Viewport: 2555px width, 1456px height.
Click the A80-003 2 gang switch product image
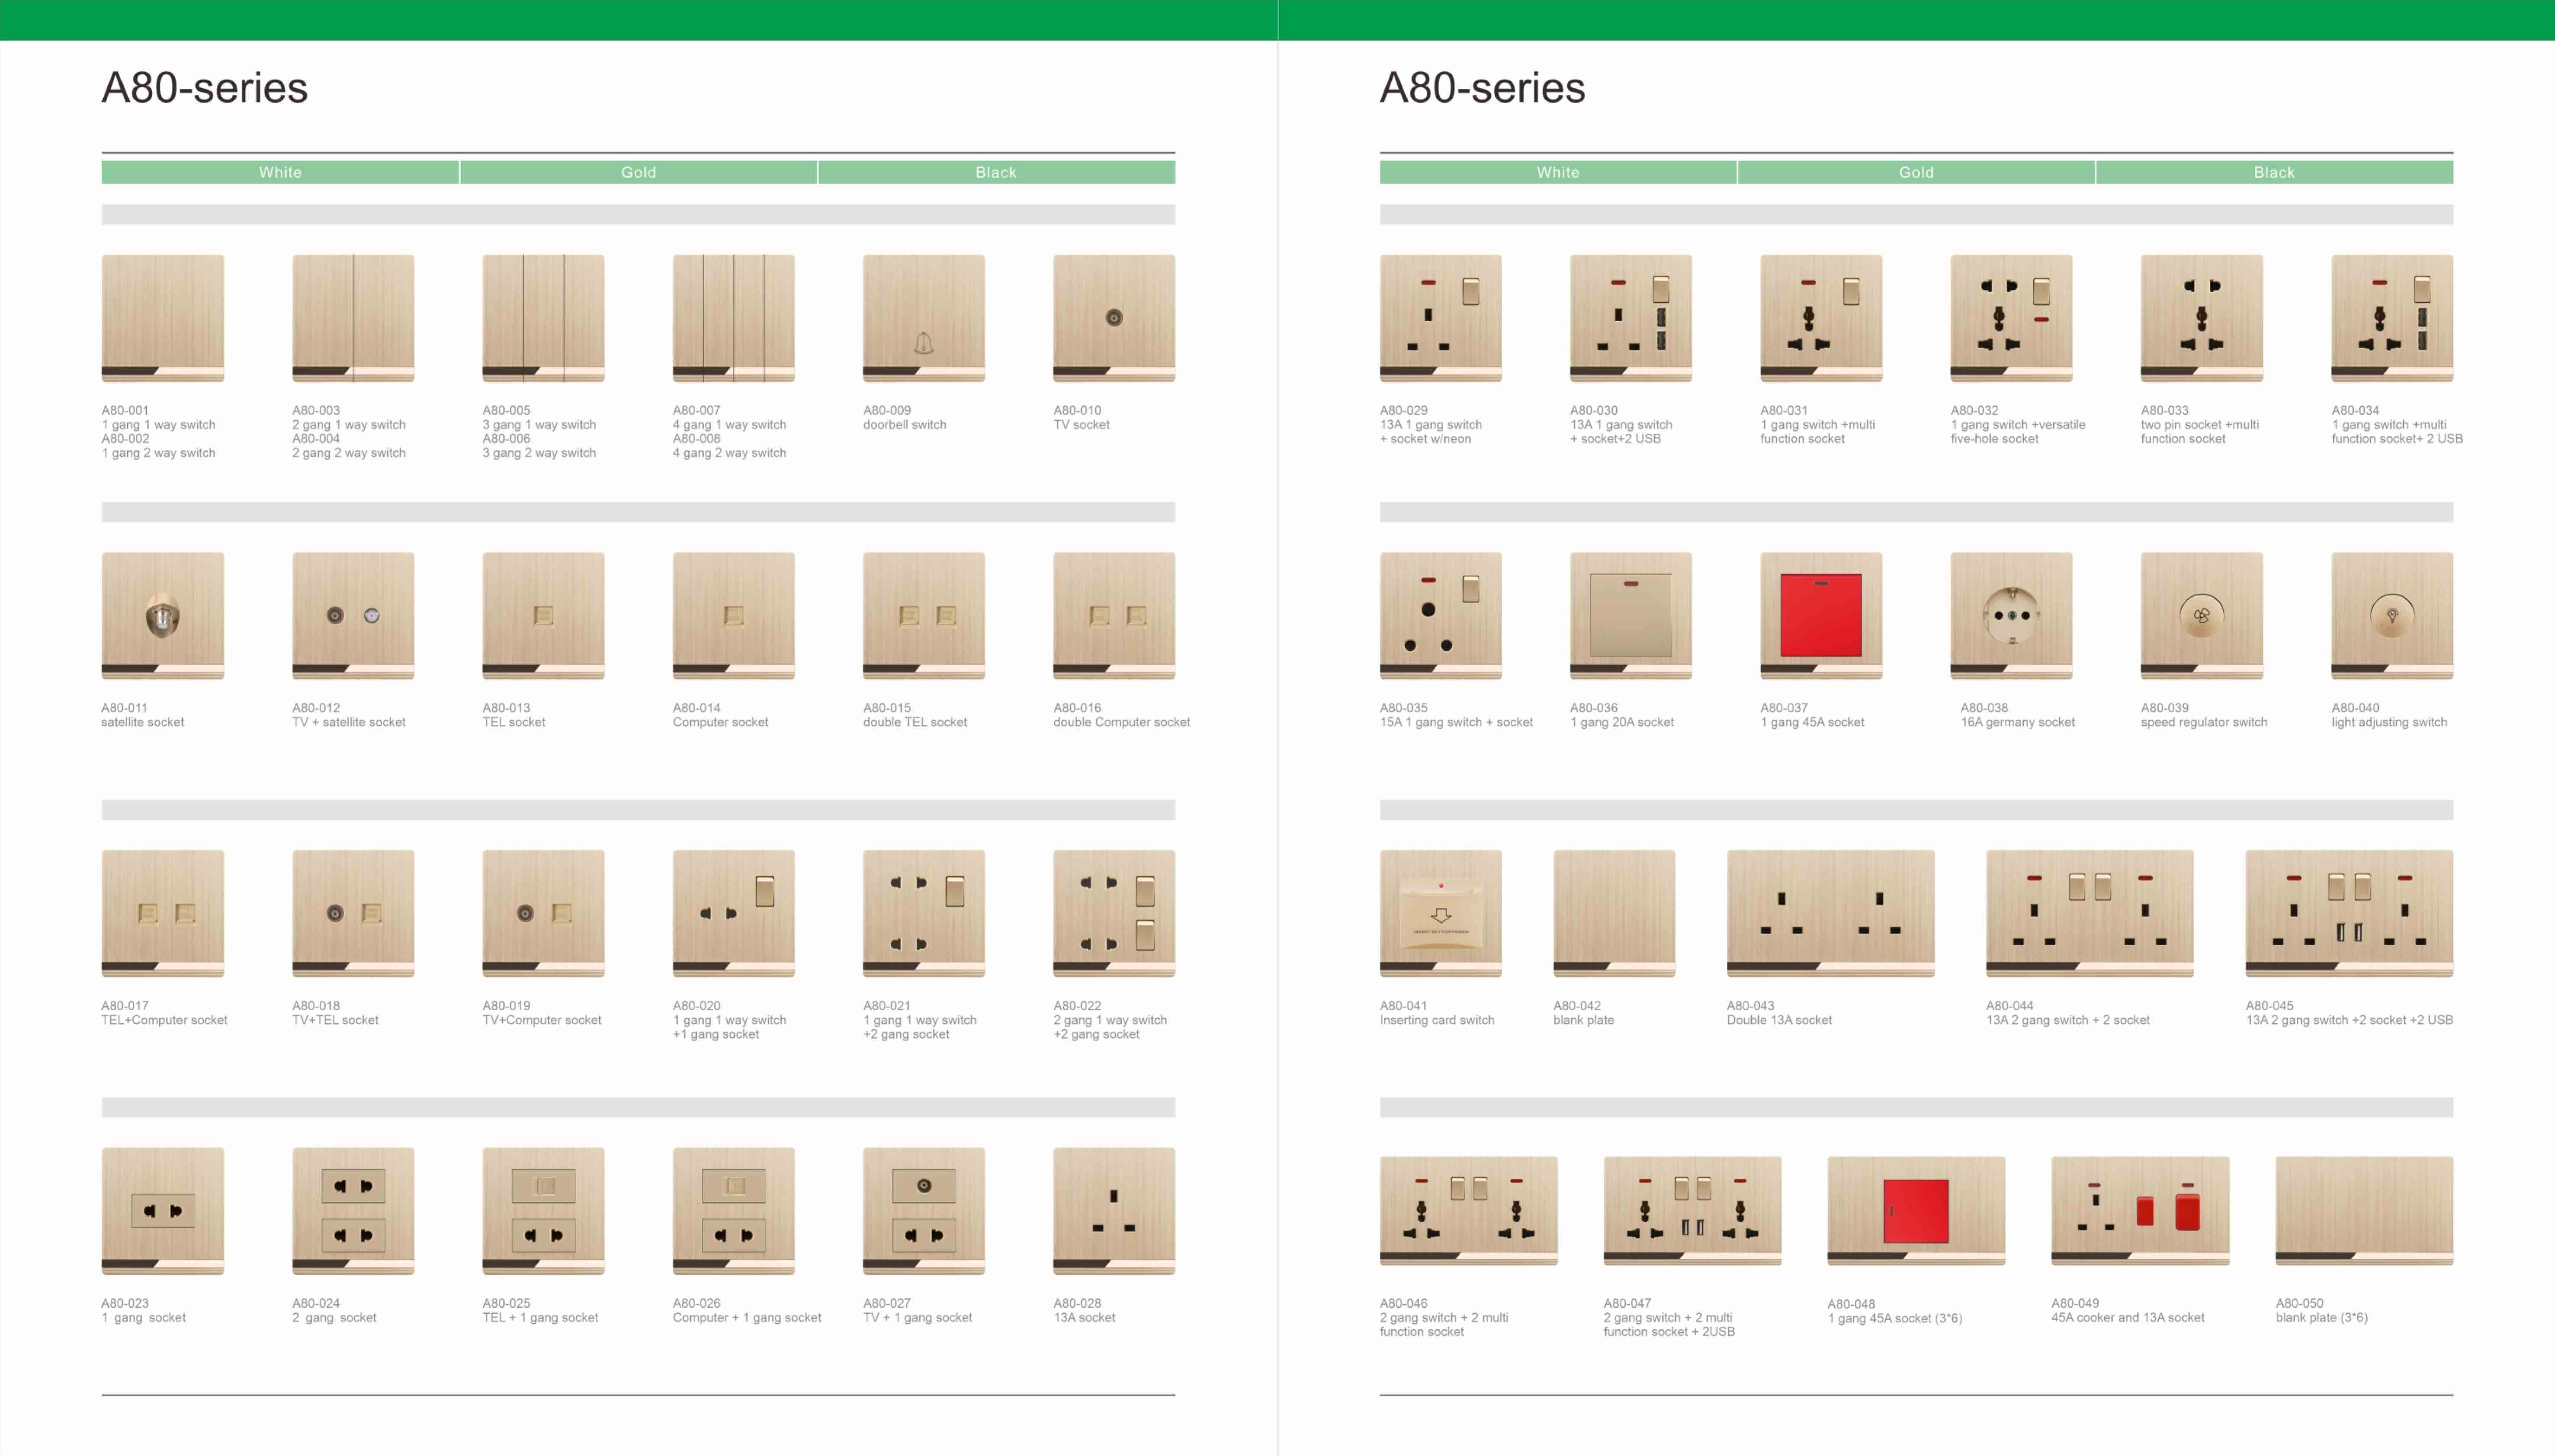click(x=353, y=318)
